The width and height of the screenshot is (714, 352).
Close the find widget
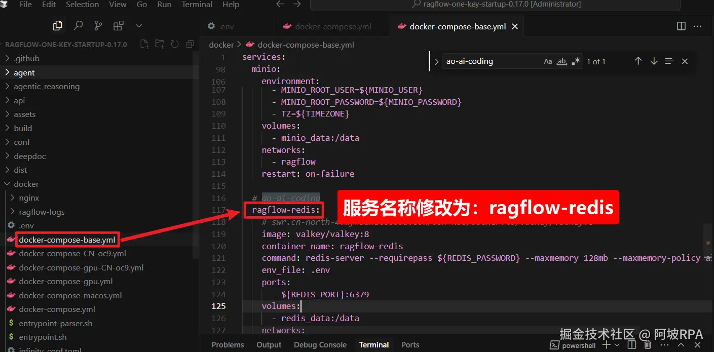[685, 61]
